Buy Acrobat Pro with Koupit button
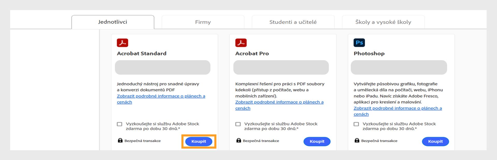Image resolution: width=497 pixels, height=160 pixels. [x=317, y=141]
